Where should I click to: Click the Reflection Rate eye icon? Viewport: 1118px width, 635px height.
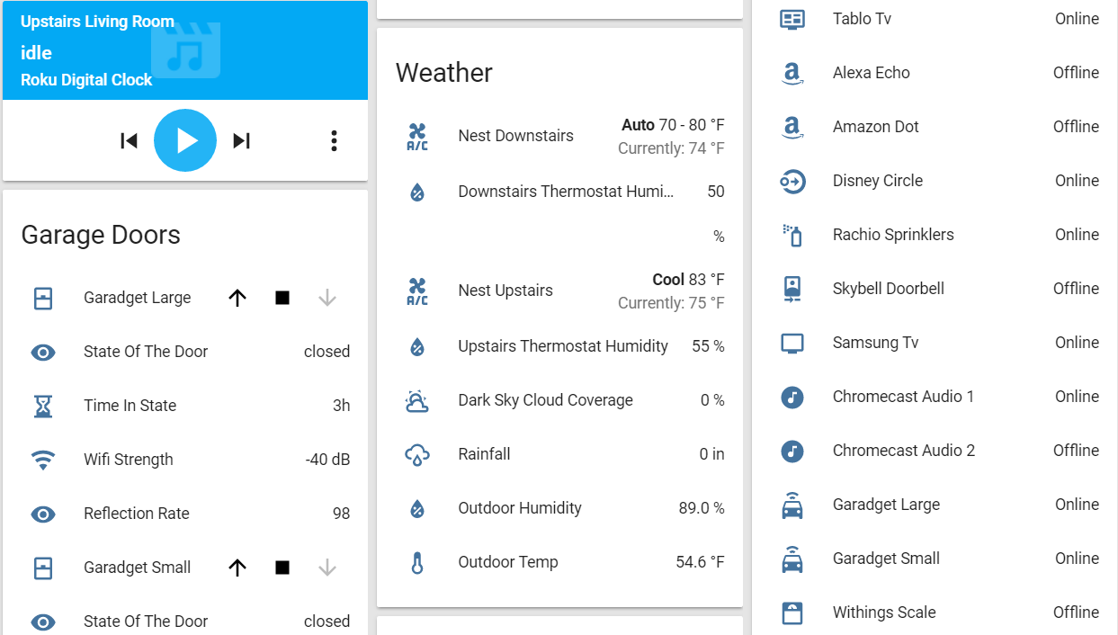[x=43, y=514]
